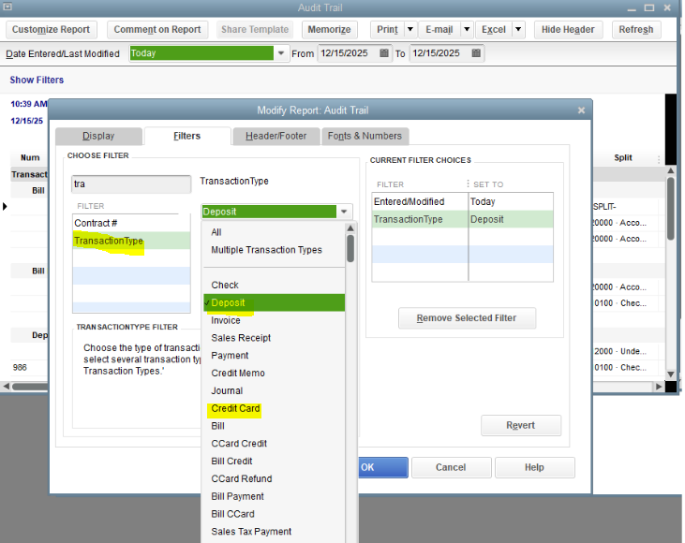Screen dimensions: 685x543
Task: Select TransactionType row in current filter choices
Action: tap(462, 219)
